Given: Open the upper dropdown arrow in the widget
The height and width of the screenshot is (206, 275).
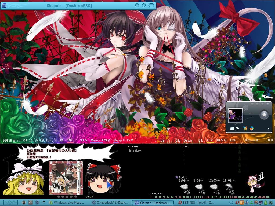Looking at the screenshot, I should pyautogui.click(x=251, y=112).
